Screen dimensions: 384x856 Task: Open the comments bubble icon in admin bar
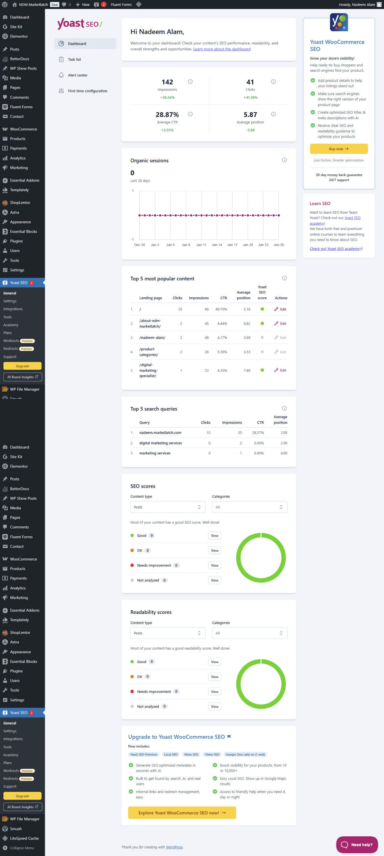[64, 4]
